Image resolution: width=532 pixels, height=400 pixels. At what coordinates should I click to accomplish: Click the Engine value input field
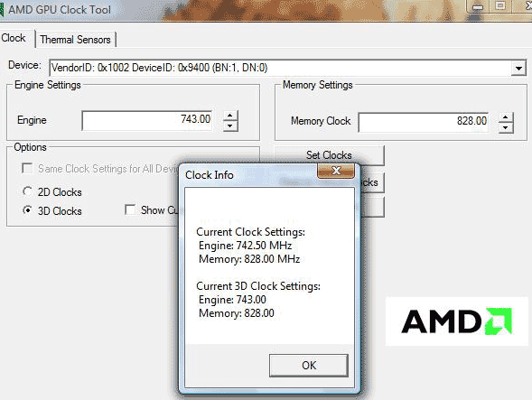pyautogui.click(x=147, y=120)
